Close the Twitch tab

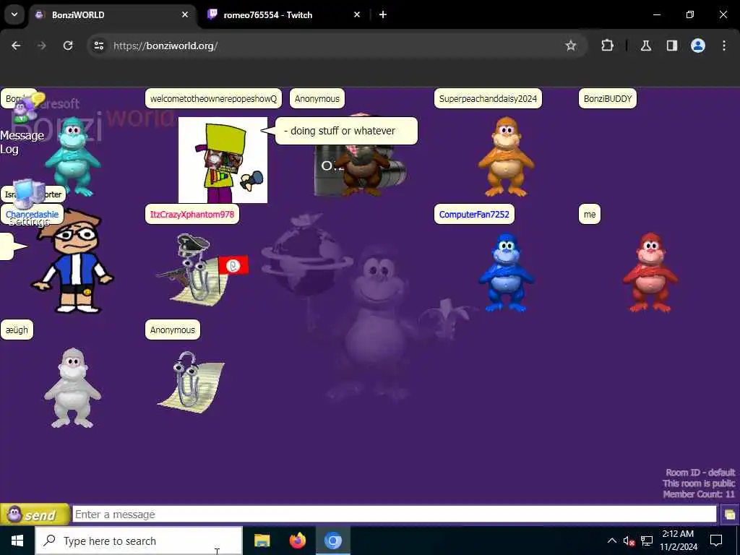coord(357,14)
